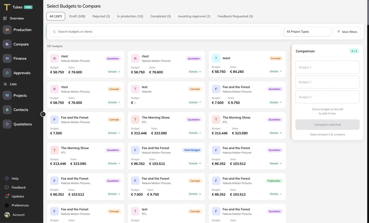Click the Account avatar icon

[7, 215]
